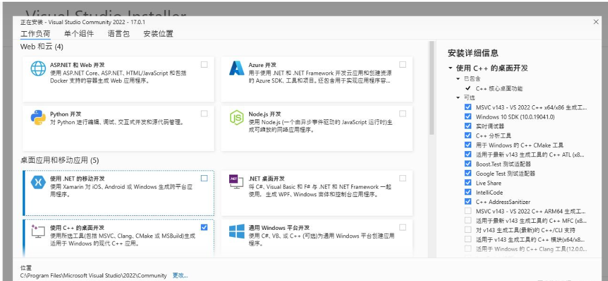The image size is (608, 281).
Task: Select the ASP.NET 和 Web 开发 workload title
Action: click(77, 65)
